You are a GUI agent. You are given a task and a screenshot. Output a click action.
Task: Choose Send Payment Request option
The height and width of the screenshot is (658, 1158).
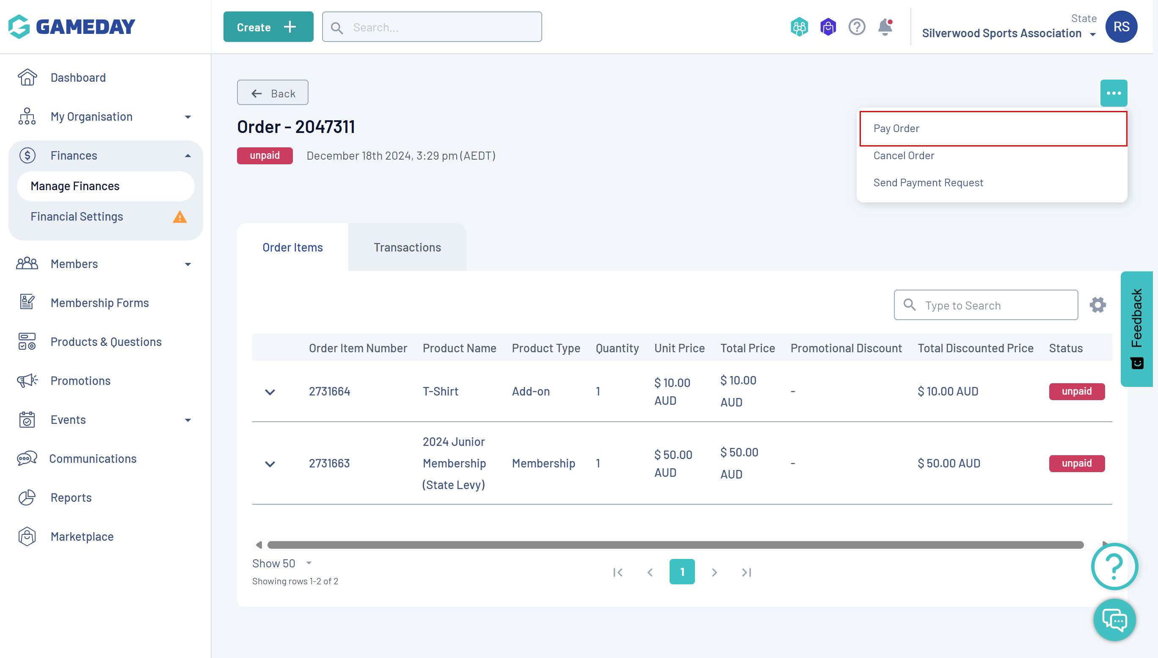pyautogui.click(x=928, y=182)
